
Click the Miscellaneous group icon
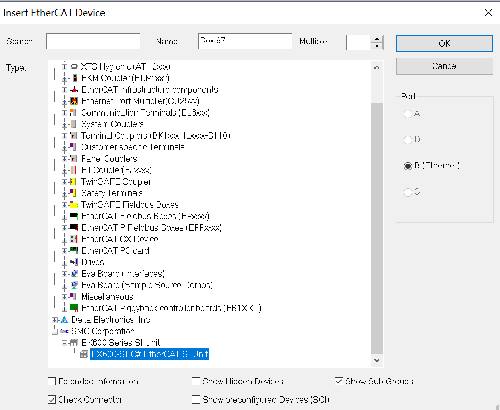pyautogui.click(x=73, y=297)
